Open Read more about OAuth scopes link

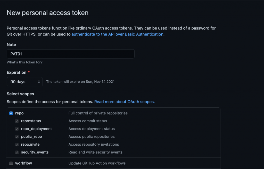125,102
